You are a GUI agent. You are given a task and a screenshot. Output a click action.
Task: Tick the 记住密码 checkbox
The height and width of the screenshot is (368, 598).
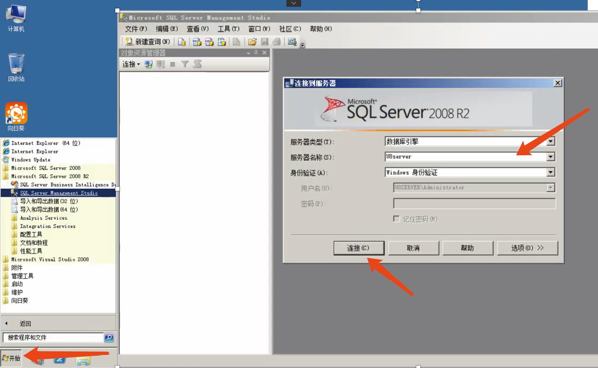(396, 219)
